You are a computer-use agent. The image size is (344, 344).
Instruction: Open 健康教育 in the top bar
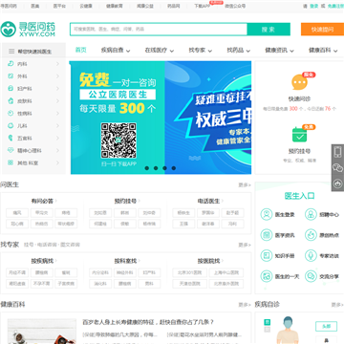pos(115,6)
